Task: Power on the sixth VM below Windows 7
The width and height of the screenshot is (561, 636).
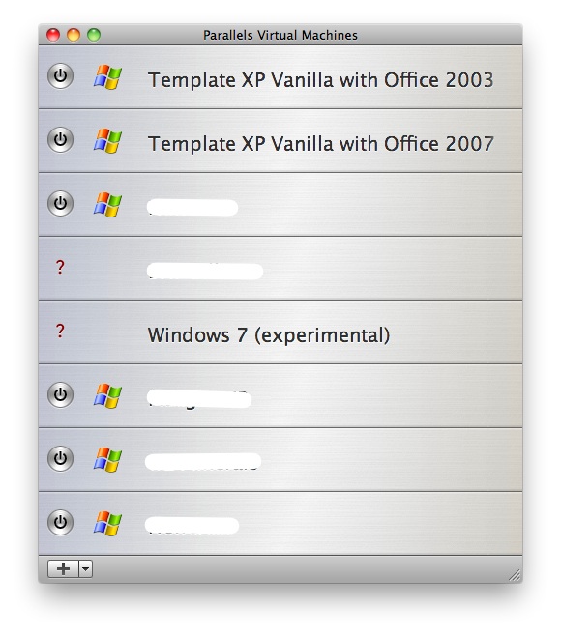Action: [x=61, y=394]
